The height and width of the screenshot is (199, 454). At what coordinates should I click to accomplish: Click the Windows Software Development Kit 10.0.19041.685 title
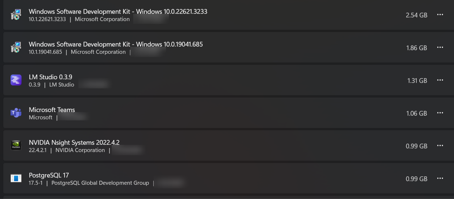tap(116, 44)
